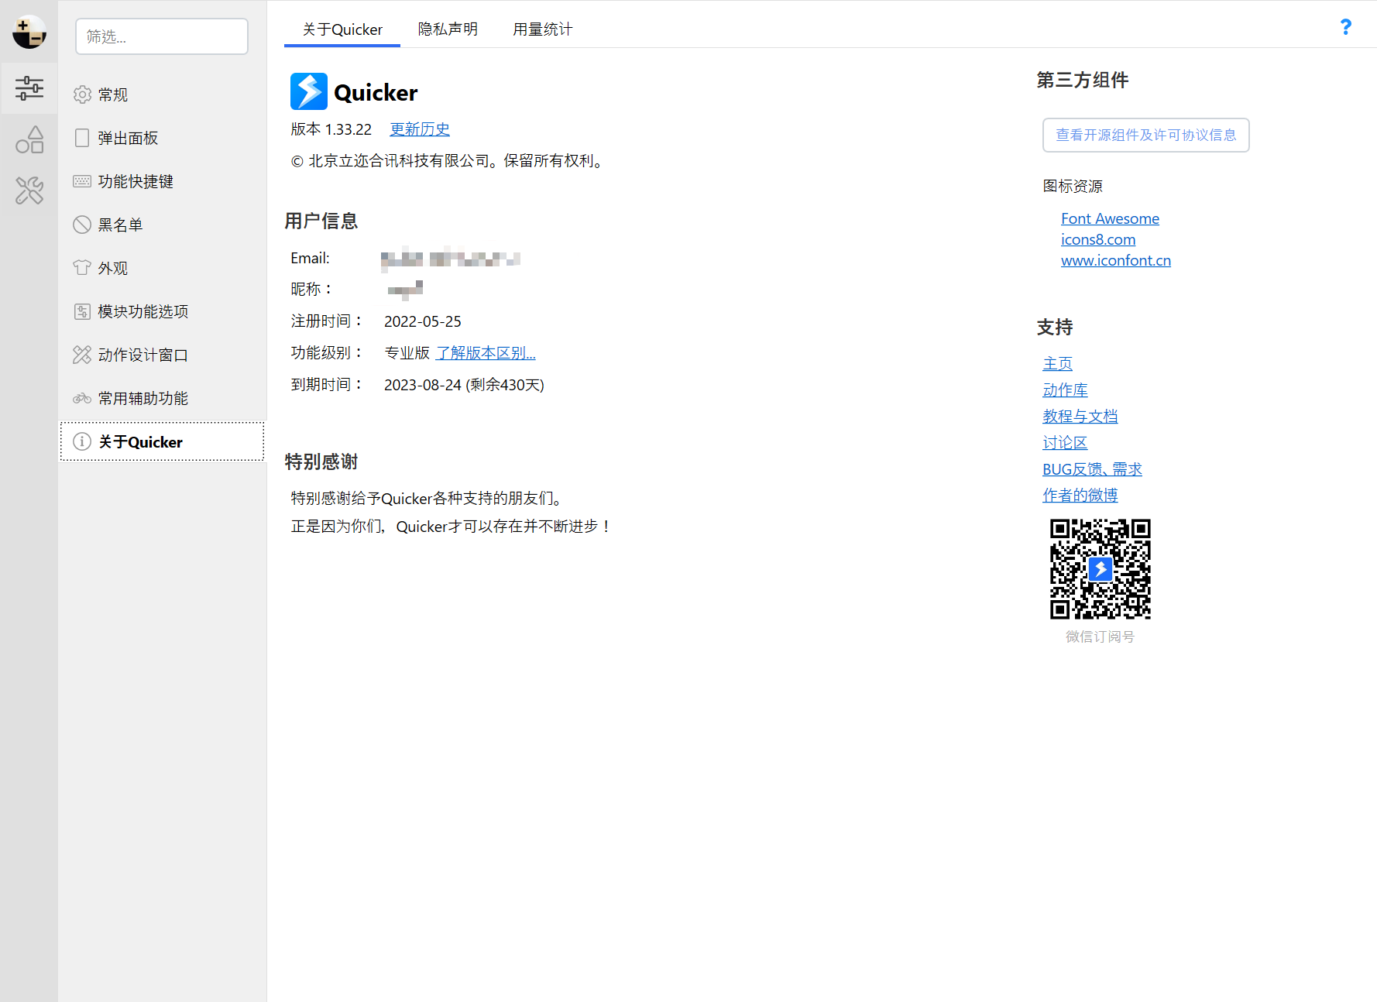Click the 筛选 filter input field

tap(162, 36)
